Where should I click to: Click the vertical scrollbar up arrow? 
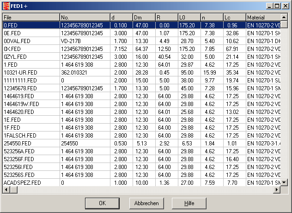284,17
